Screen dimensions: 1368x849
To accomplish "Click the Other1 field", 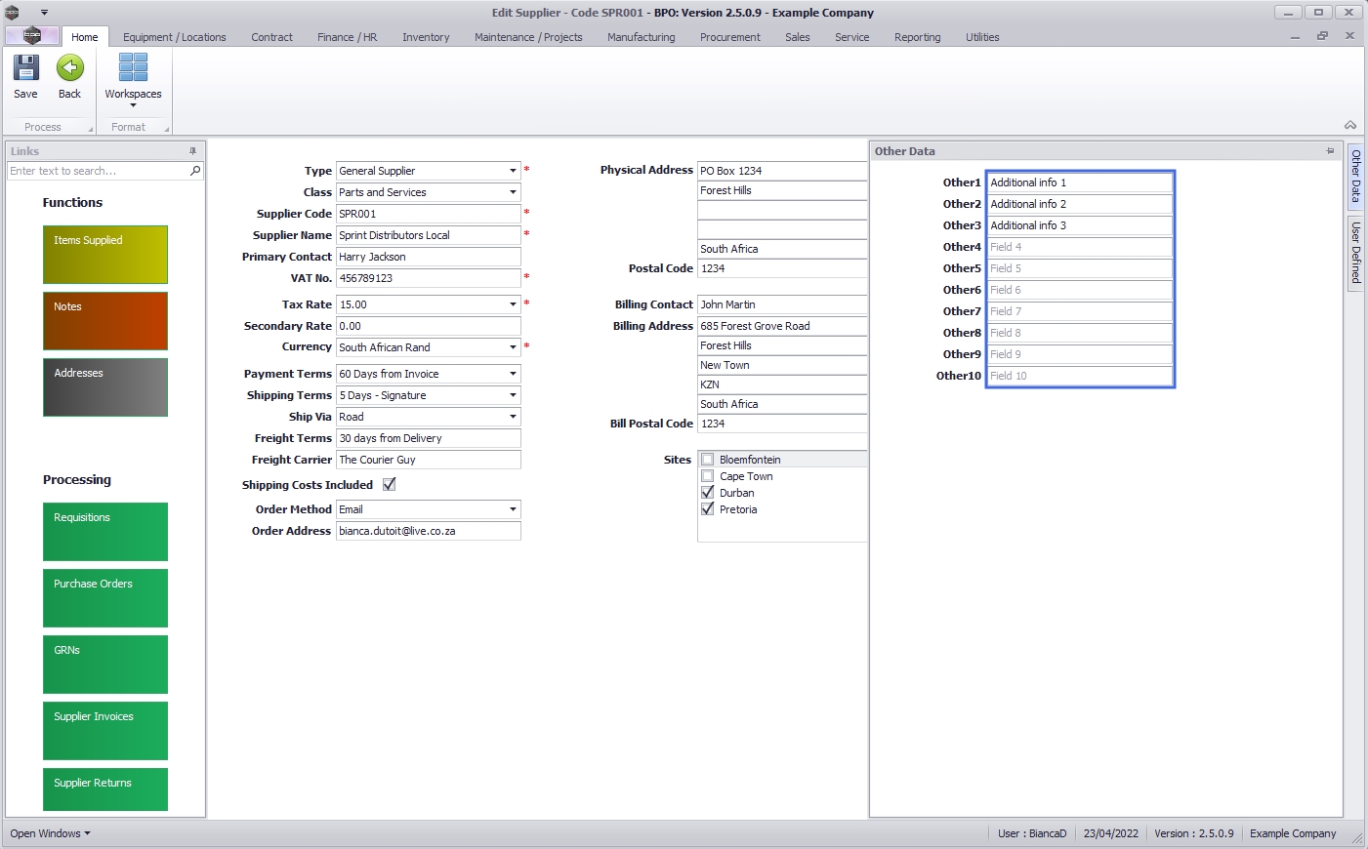I will [1080, 182].
